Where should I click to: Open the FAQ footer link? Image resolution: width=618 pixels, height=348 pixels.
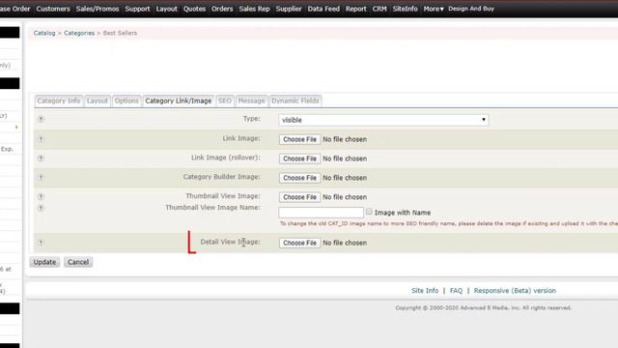pyautogui.click(x=456, y=291)
